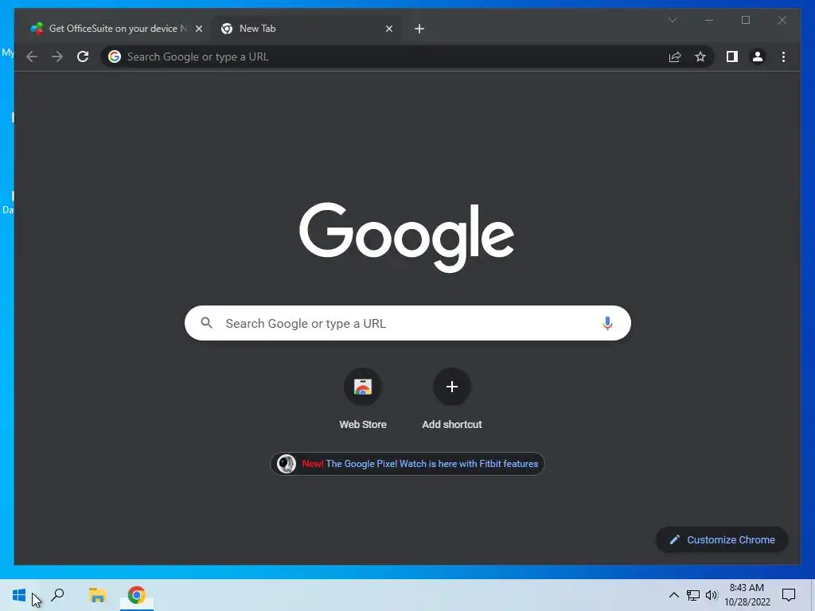The height and width of the screenshot is (611, 815).
Task: Click the Customize Chrome button
Action: pos(722,540)
